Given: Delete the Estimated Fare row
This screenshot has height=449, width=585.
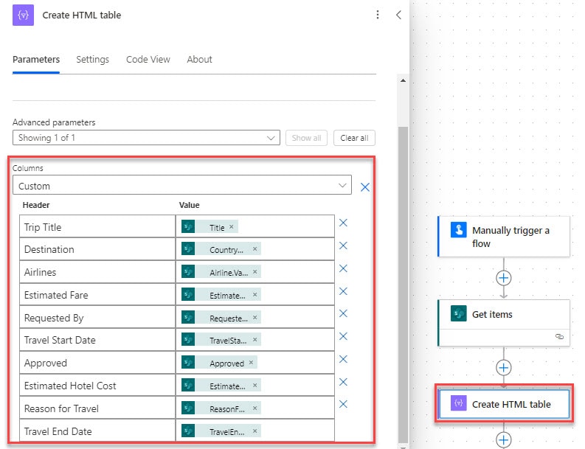Looking at the screenshot, I should 343,291.
